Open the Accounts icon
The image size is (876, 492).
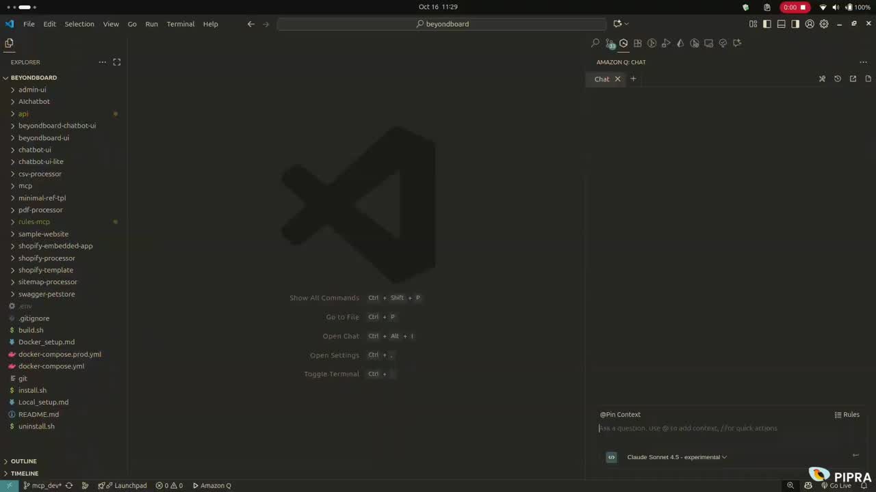810,24
